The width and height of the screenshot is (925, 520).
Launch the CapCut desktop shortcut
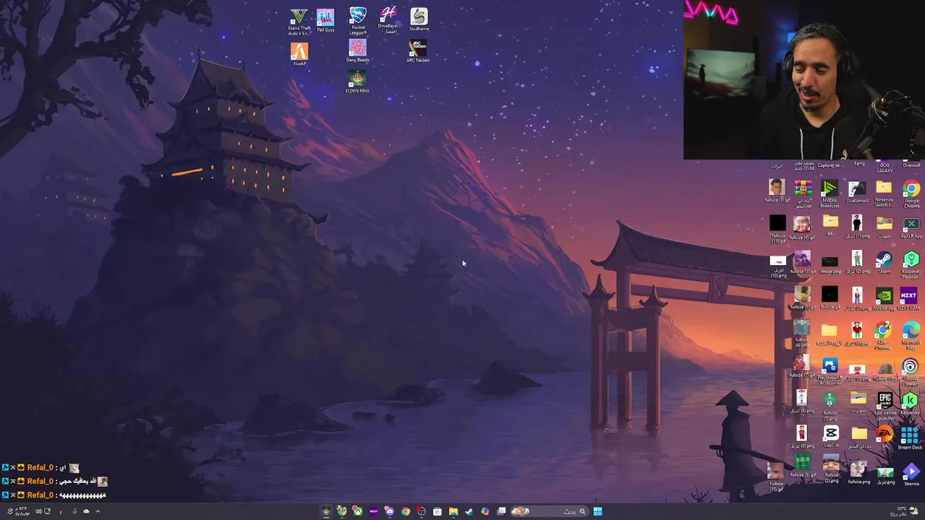[x=831, y=437]
